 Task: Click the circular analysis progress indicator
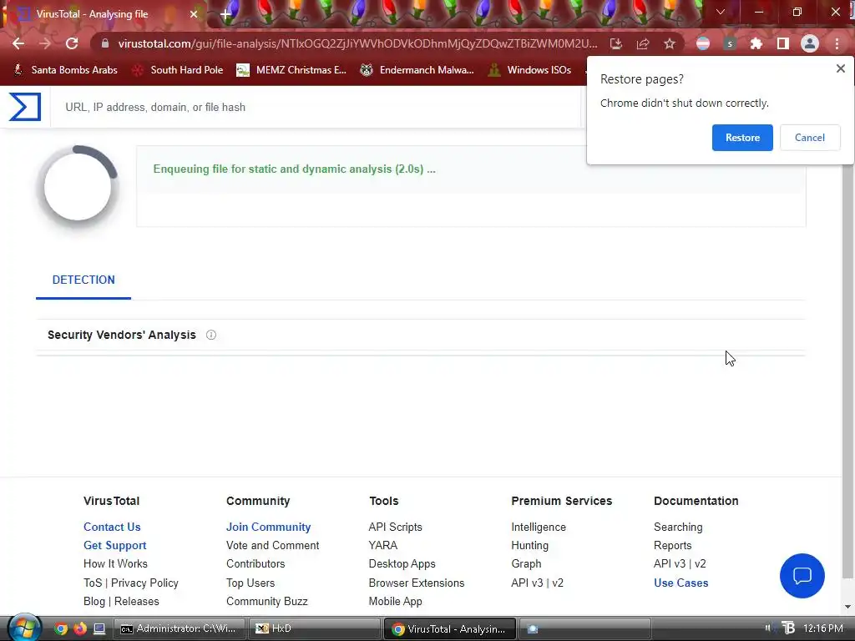click(x=78, y=187)
